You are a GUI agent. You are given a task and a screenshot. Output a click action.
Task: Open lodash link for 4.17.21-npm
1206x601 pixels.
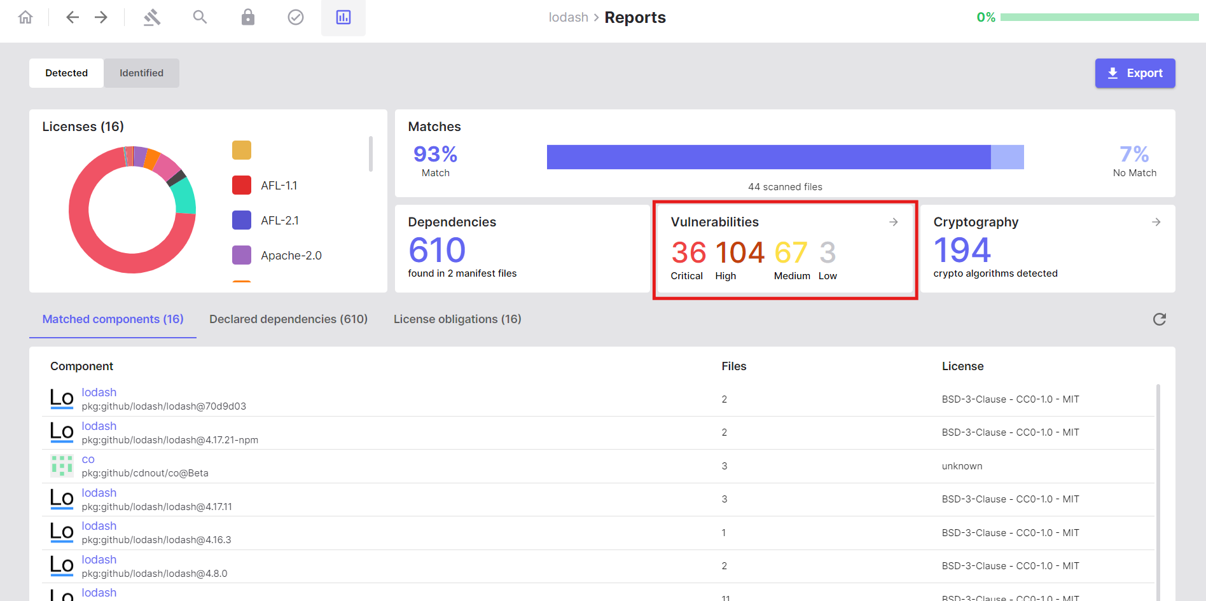point(99,426)
